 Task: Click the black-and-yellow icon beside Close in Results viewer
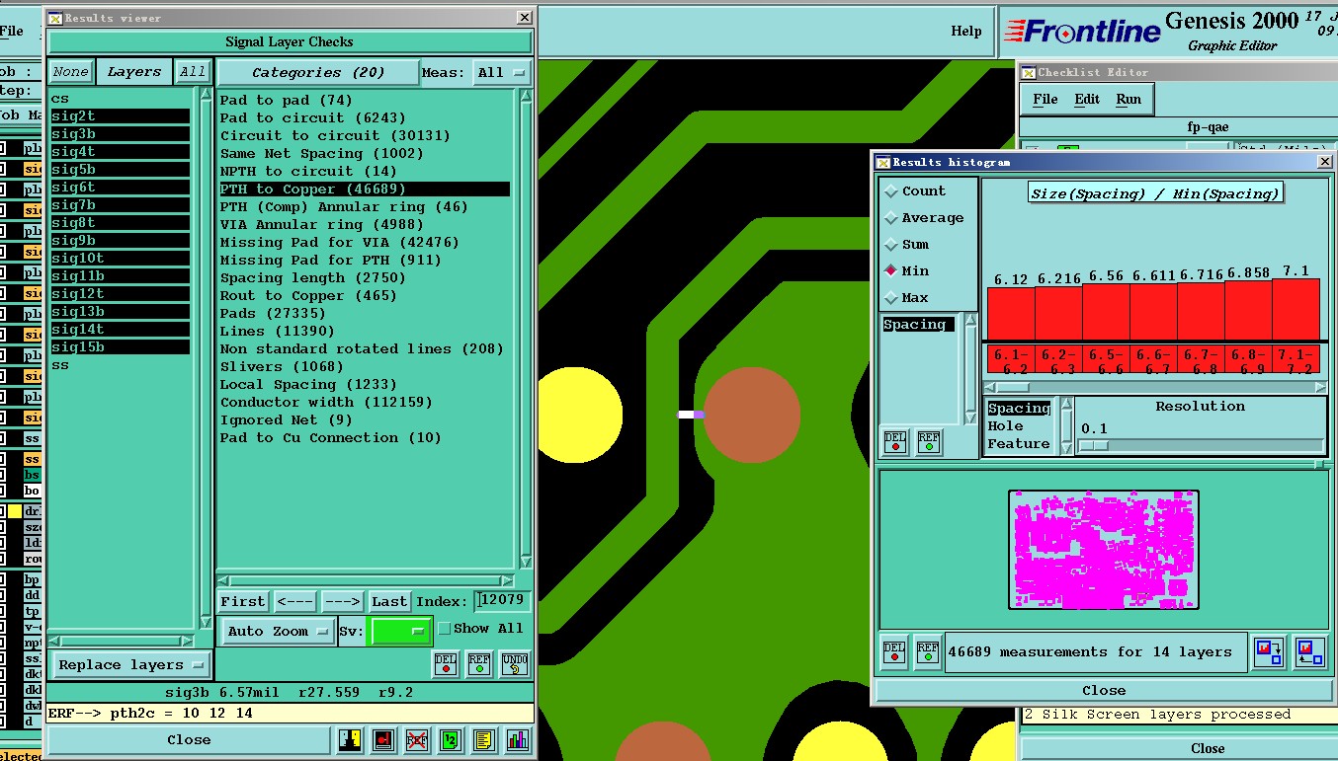click(350, 739)
